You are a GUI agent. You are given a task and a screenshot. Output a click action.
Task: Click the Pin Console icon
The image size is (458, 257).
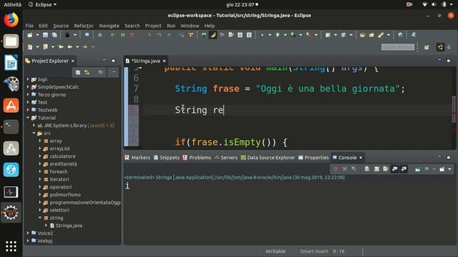[x=417, y=169]
